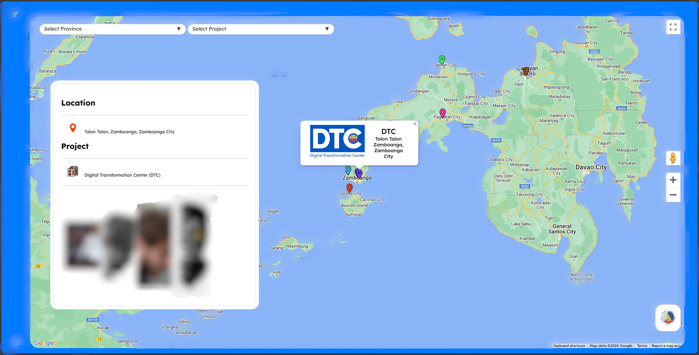Click the green marker near Dapitan City

(442, 60)
